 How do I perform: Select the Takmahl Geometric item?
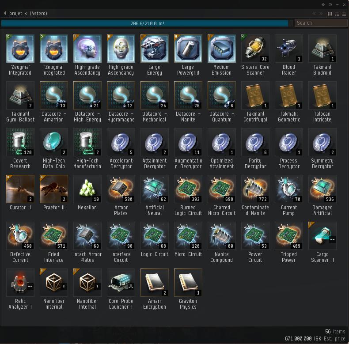(288, 95)
